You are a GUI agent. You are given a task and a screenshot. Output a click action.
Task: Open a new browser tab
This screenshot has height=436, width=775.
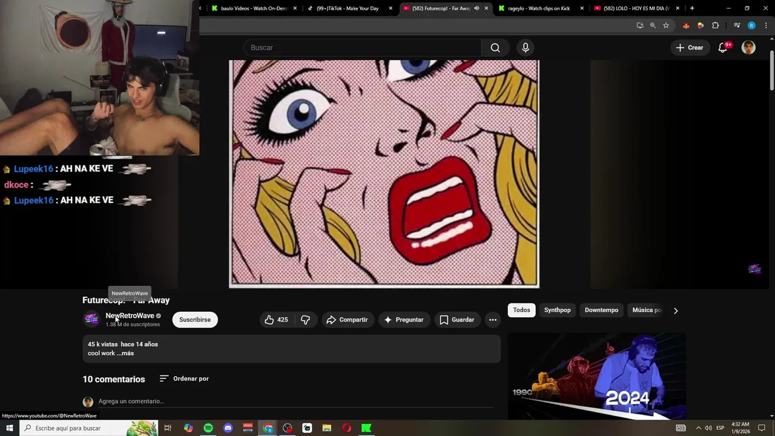[x=692, y=8]
